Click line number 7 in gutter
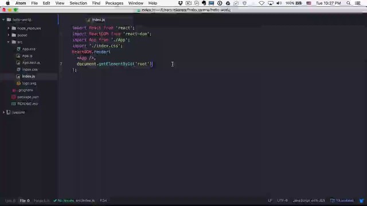Viewport: 367px width, 206px height. (x=61, y=64)
